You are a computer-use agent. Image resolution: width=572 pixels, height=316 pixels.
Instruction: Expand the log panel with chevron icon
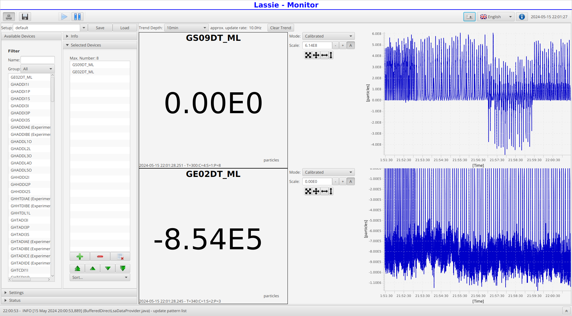tap(566, 311)
